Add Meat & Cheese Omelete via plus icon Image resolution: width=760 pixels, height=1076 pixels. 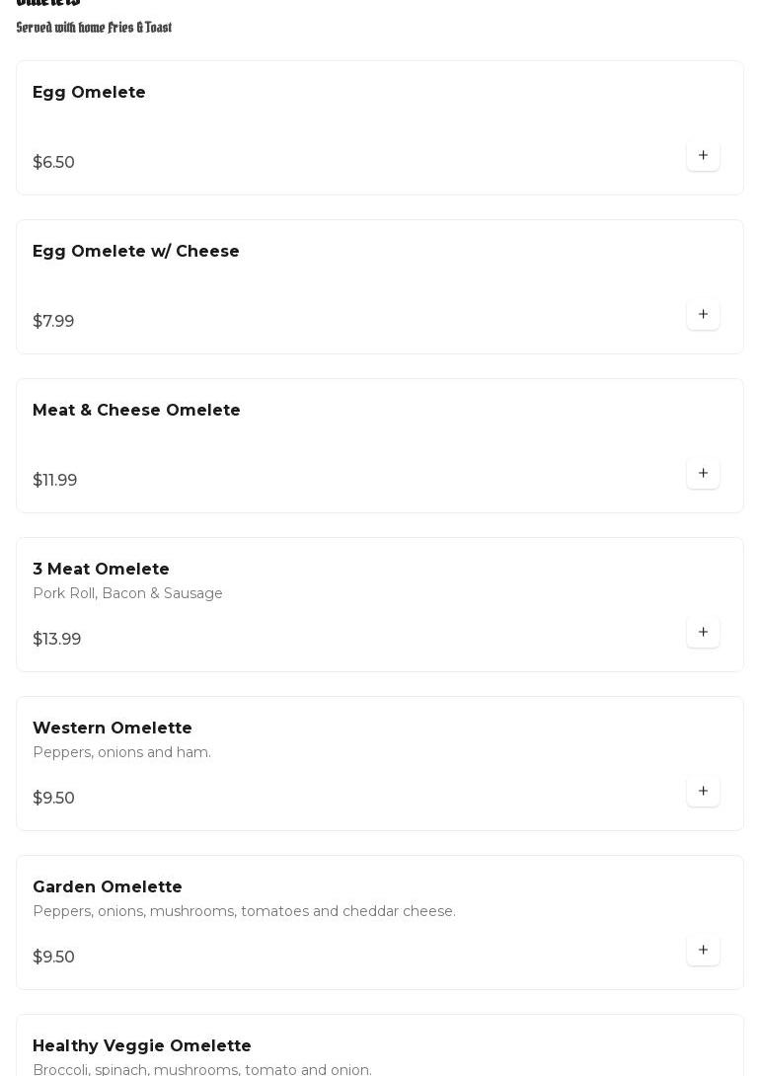click(703, 474)
